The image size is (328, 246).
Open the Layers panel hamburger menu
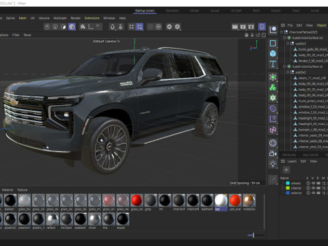coord(283,161)
